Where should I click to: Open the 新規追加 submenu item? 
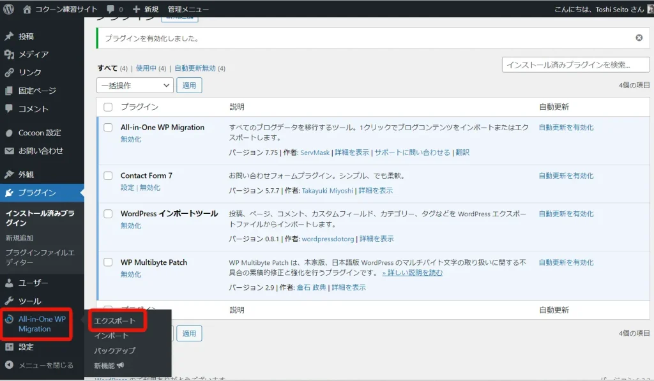pyautogui.click(x=20, y=238)
